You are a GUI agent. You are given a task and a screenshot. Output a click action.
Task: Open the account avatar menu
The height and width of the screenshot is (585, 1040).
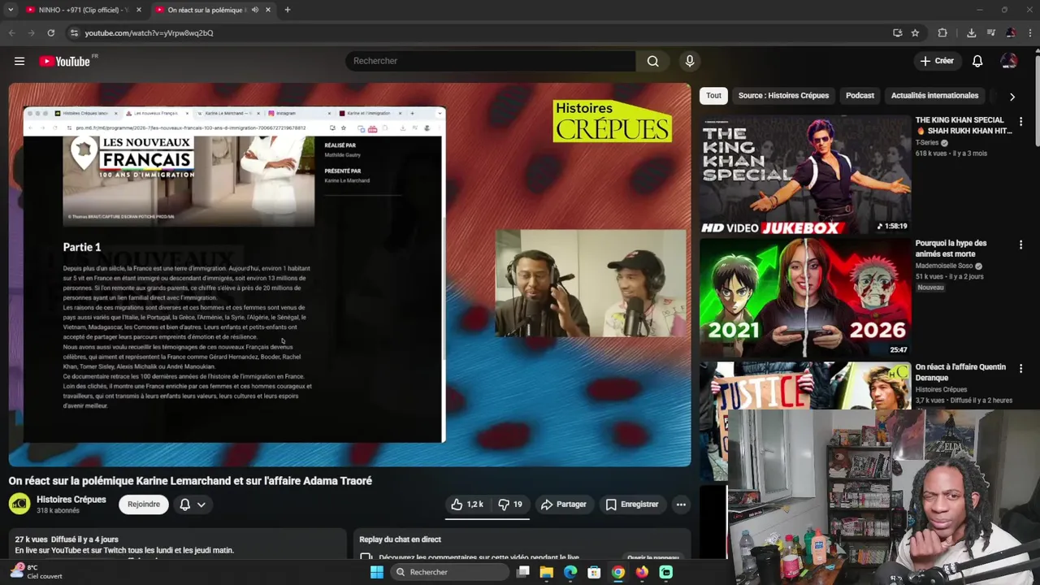point(1009,61)
